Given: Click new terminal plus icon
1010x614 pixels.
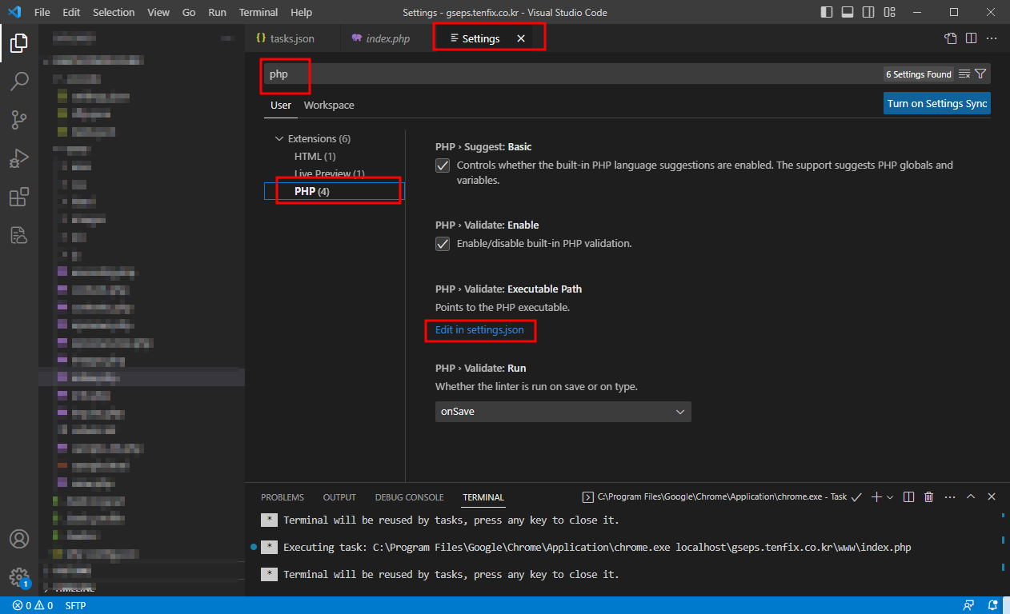Looking at the screenshot, I should tap(876, 496).
